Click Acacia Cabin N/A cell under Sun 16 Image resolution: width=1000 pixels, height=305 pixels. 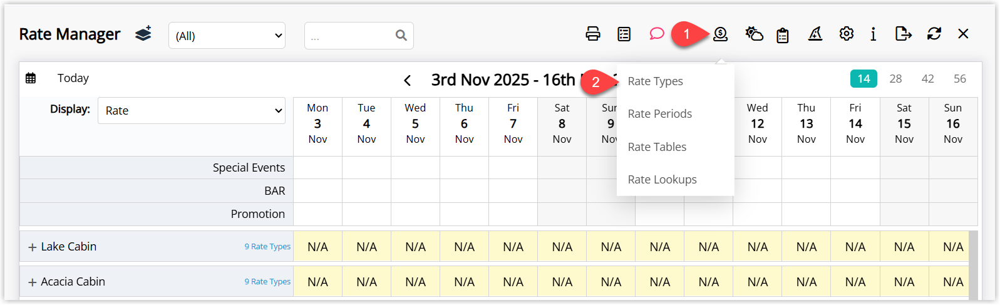pos(949,282)
